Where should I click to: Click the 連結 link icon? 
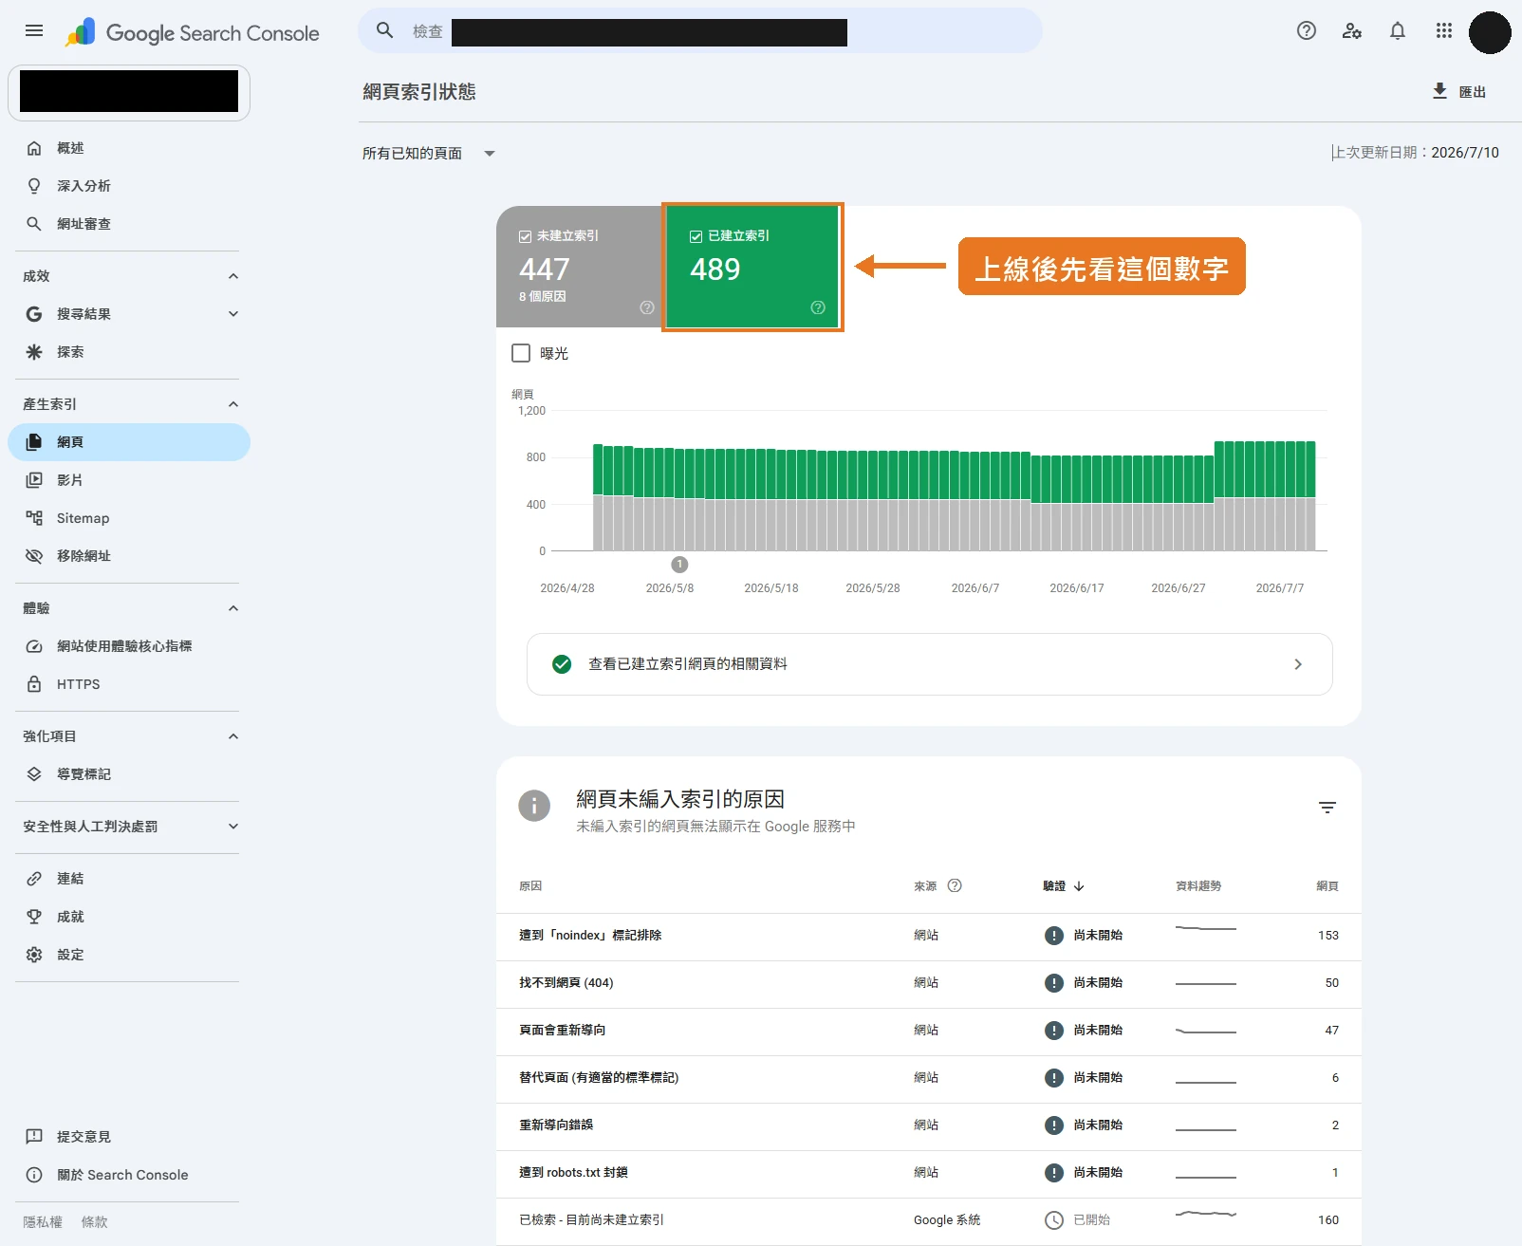pos(34,879)
